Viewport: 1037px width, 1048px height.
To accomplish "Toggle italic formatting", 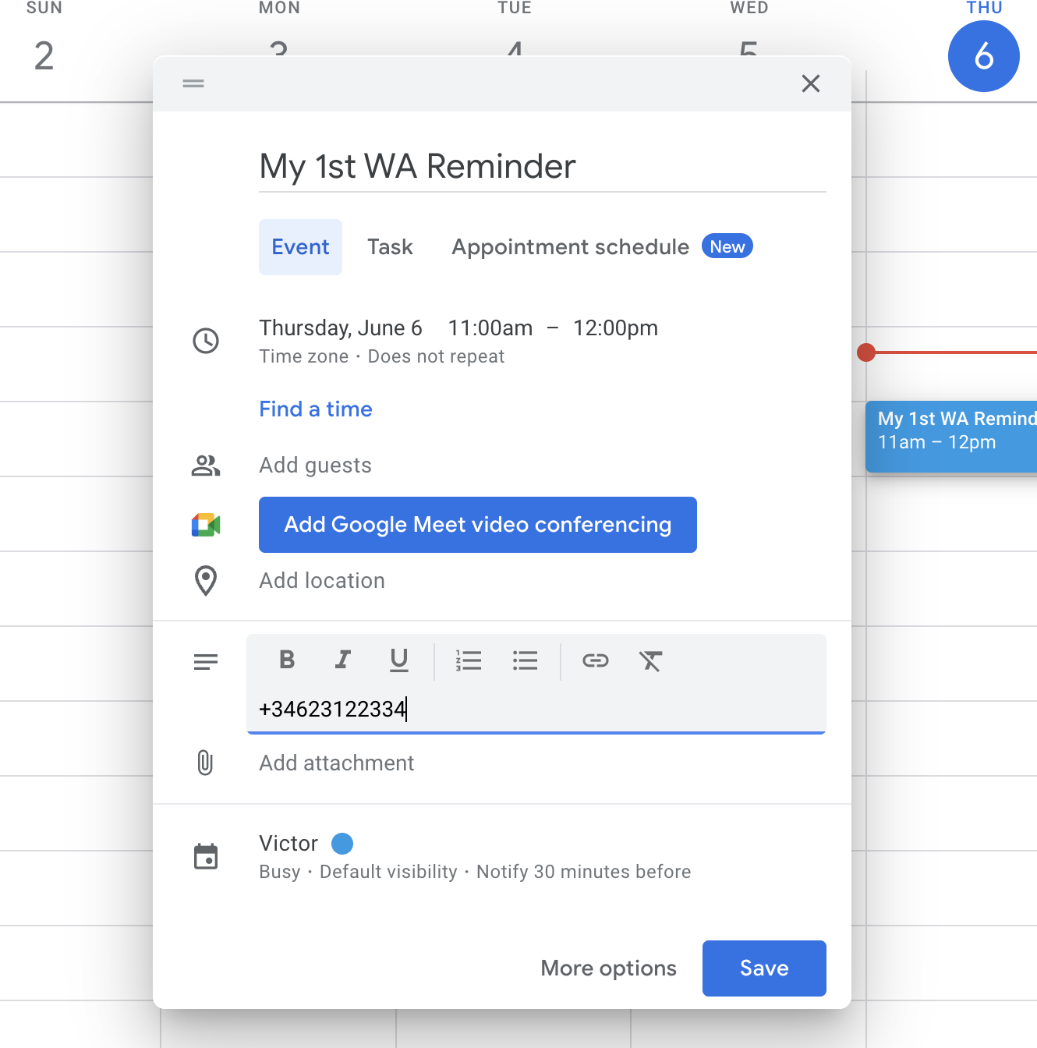I will 342,660.
